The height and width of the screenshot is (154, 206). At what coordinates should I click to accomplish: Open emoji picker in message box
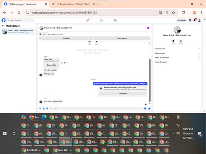pos(145,108)
